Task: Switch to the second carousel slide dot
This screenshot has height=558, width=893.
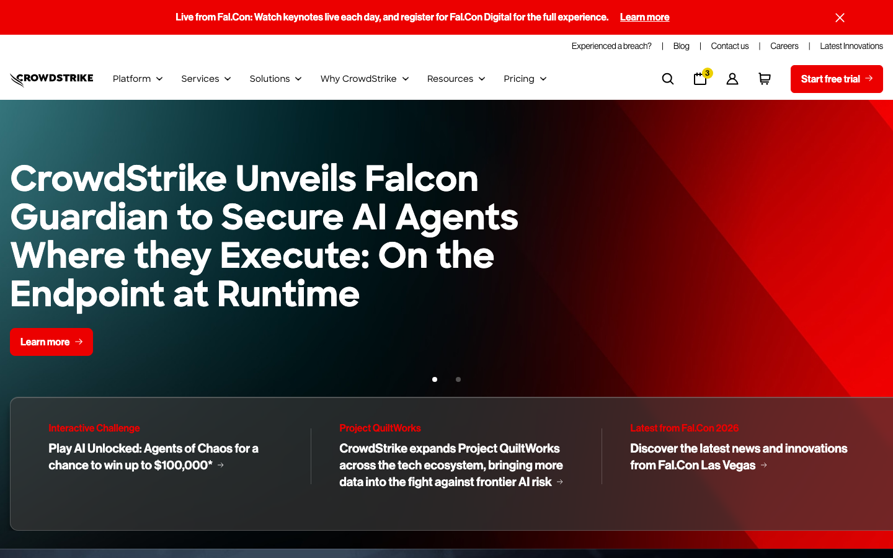Action: (458, 379)
